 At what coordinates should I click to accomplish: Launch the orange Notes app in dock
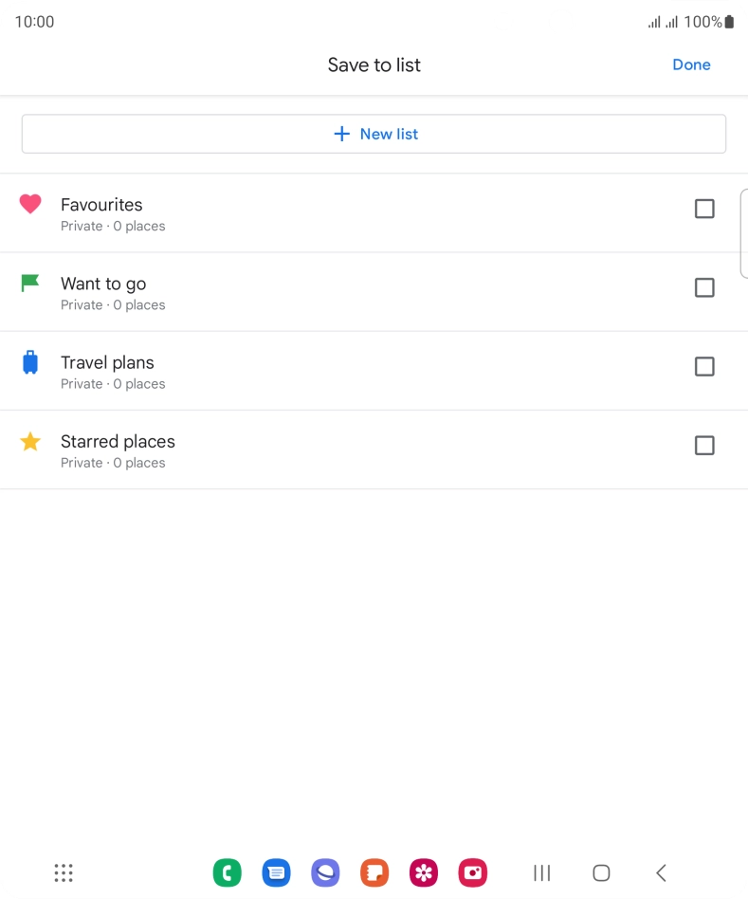374,872
